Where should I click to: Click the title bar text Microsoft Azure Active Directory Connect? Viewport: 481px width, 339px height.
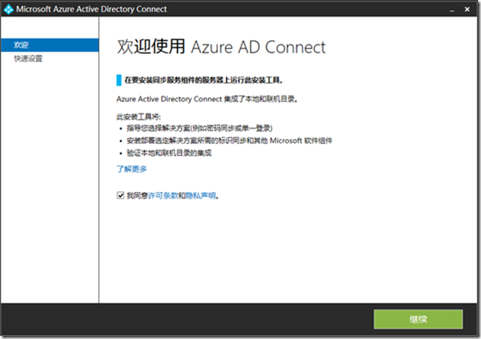(91, 9)
